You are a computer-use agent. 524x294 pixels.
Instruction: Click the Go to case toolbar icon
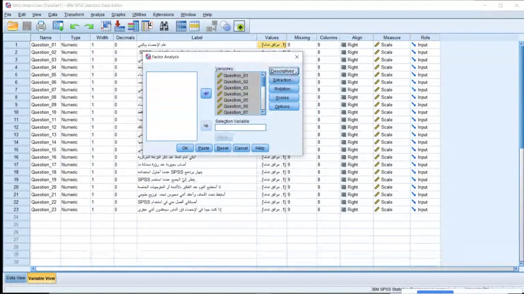coord(106,27)
